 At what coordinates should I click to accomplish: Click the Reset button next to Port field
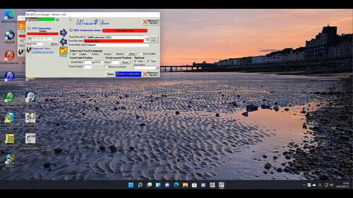click(54, 44)
